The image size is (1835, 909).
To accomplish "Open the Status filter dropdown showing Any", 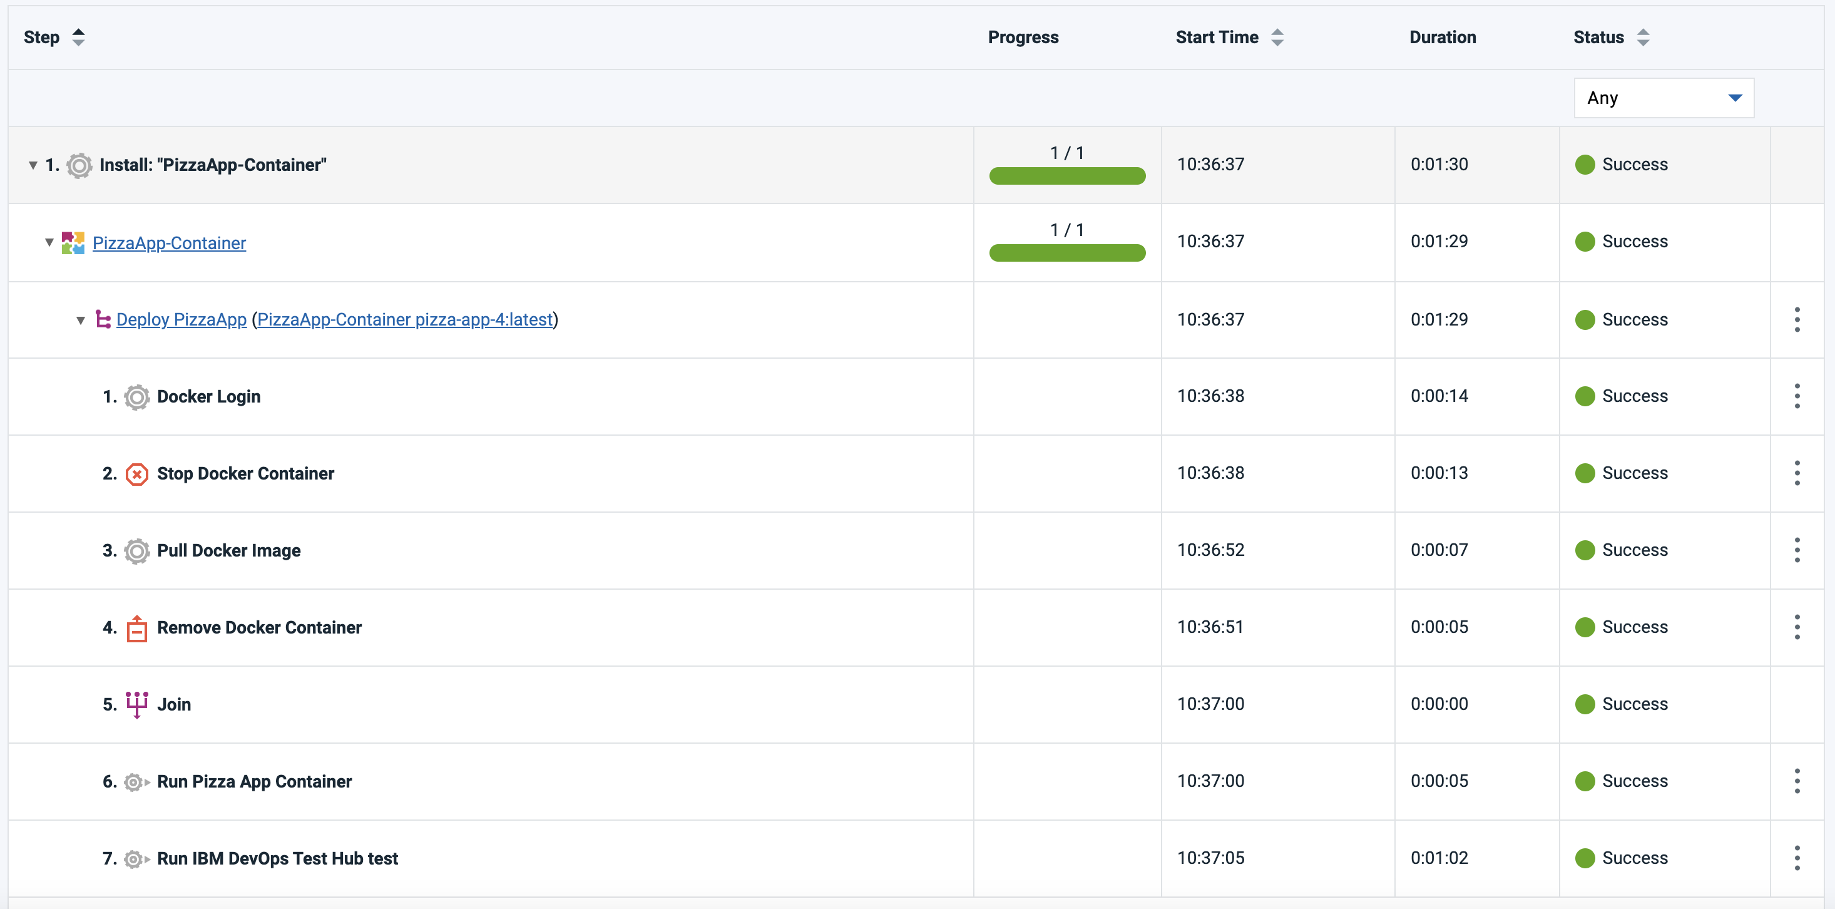I will click(1664, 98).
